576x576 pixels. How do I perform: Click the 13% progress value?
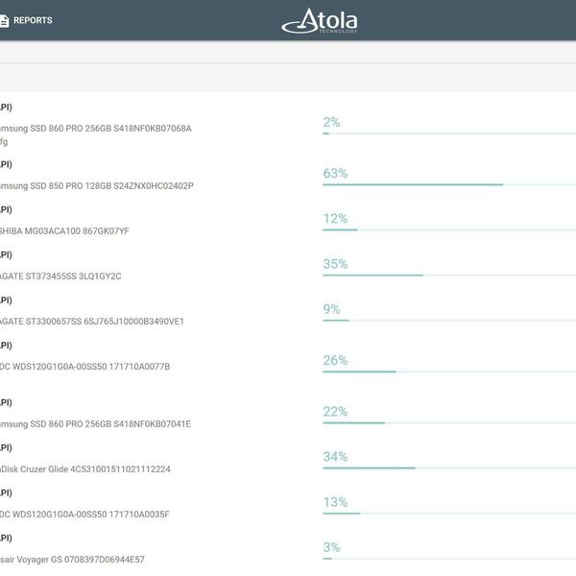(x=335, y=502)
